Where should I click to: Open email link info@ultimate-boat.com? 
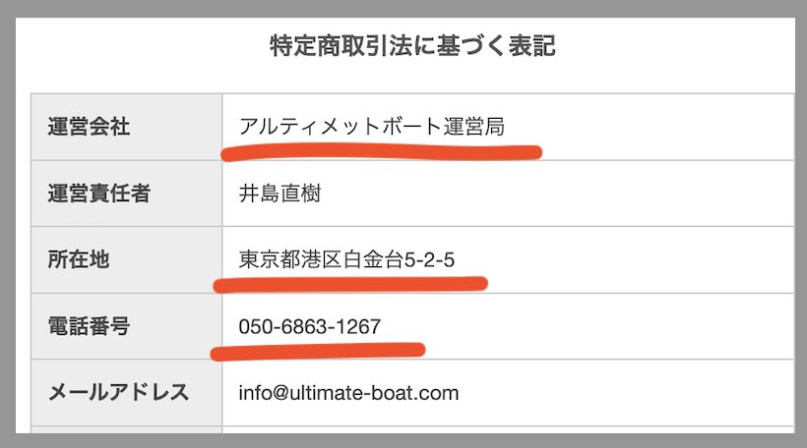coord(348,393)
